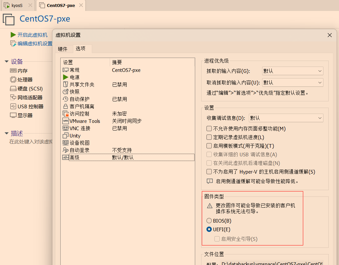This screenshot has width=339, height=265.
Task: Select the 默认/默认 summary text
Action: (x=123, y=157)
